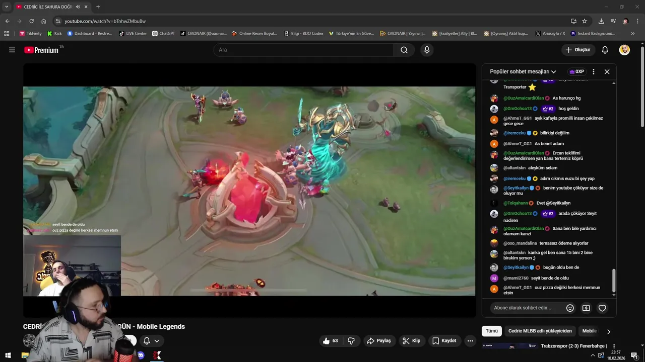
Task: Open browser apps grid icon
Action: coord(7,34)
